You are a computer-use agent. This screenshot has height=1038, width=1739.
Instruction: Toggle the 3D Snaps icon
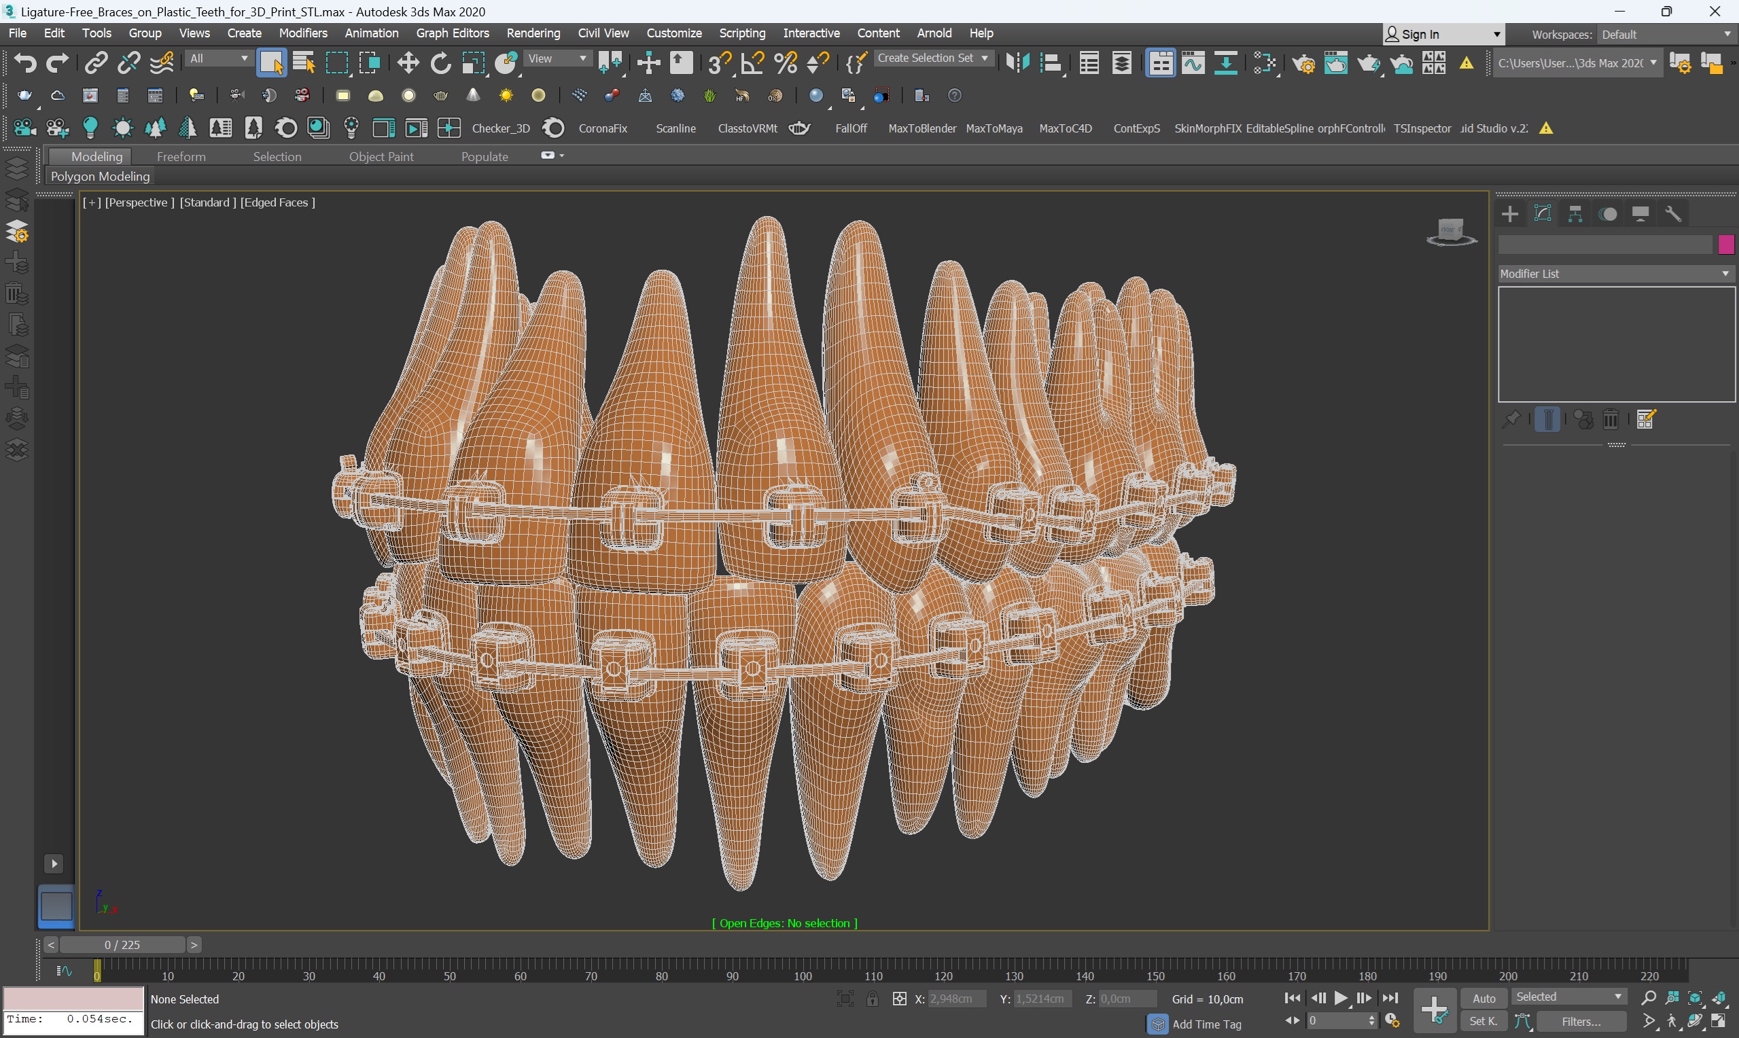pos(719,63)
